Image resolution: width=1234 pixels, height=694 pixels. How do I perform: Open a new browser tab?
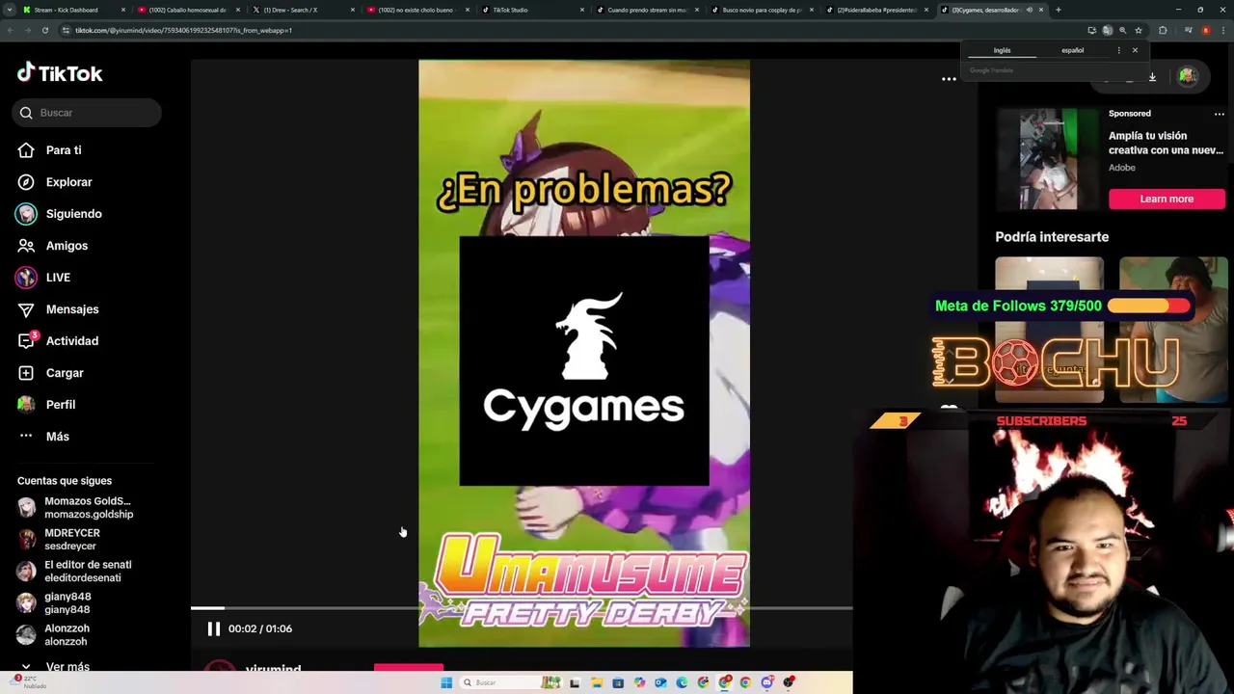1059,10
